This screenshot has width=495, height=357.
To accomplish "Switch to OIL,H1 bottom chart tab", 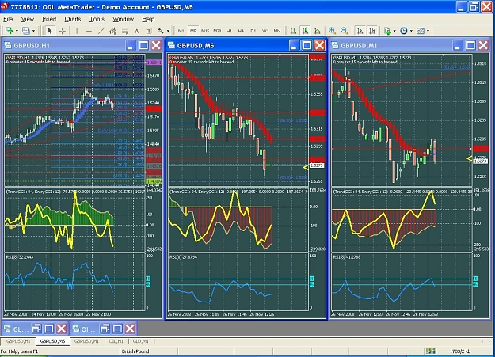I will pyautogui.click(x=116, y=341).
